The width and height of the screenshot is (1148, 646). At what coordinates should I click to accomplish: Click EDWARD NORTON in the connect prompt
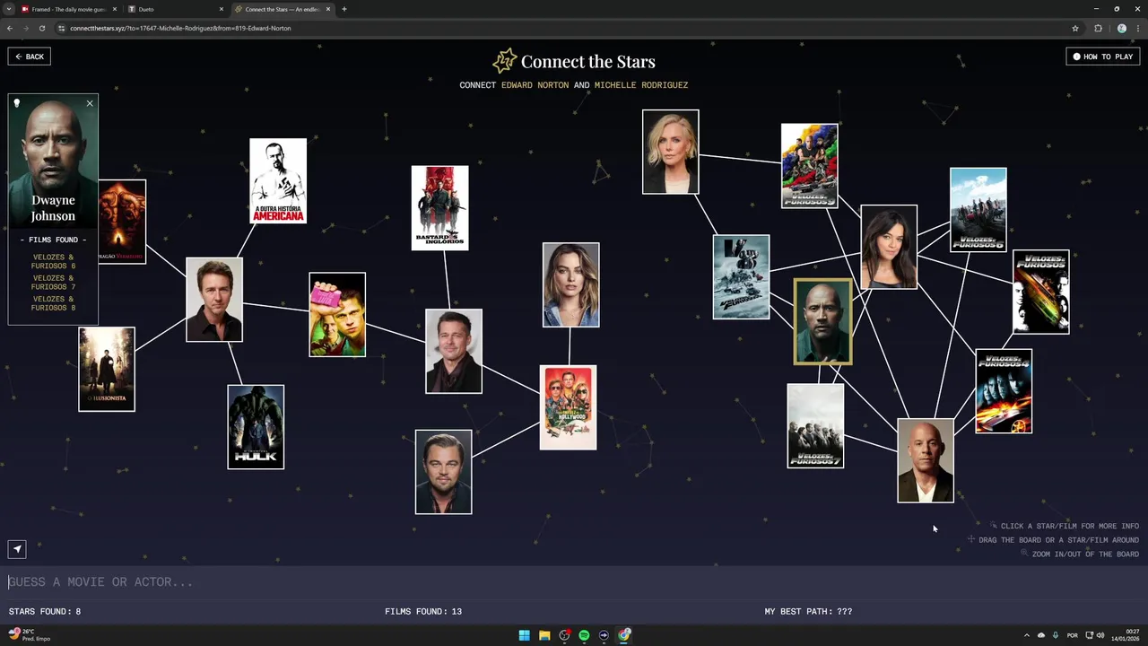(535, 85)
